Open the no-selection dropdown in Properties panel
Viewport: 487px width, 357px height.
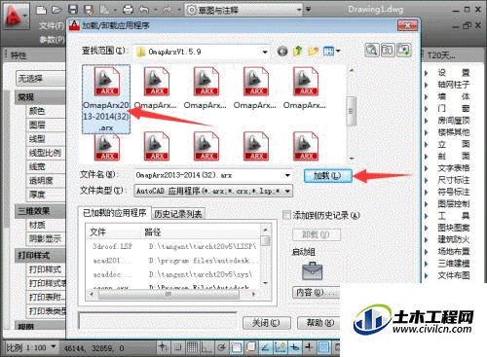[x=41, y=79]
